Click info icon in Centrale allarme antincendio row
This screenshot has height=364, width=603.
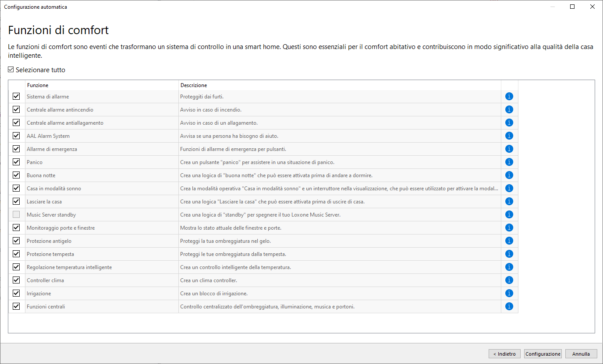509,109
